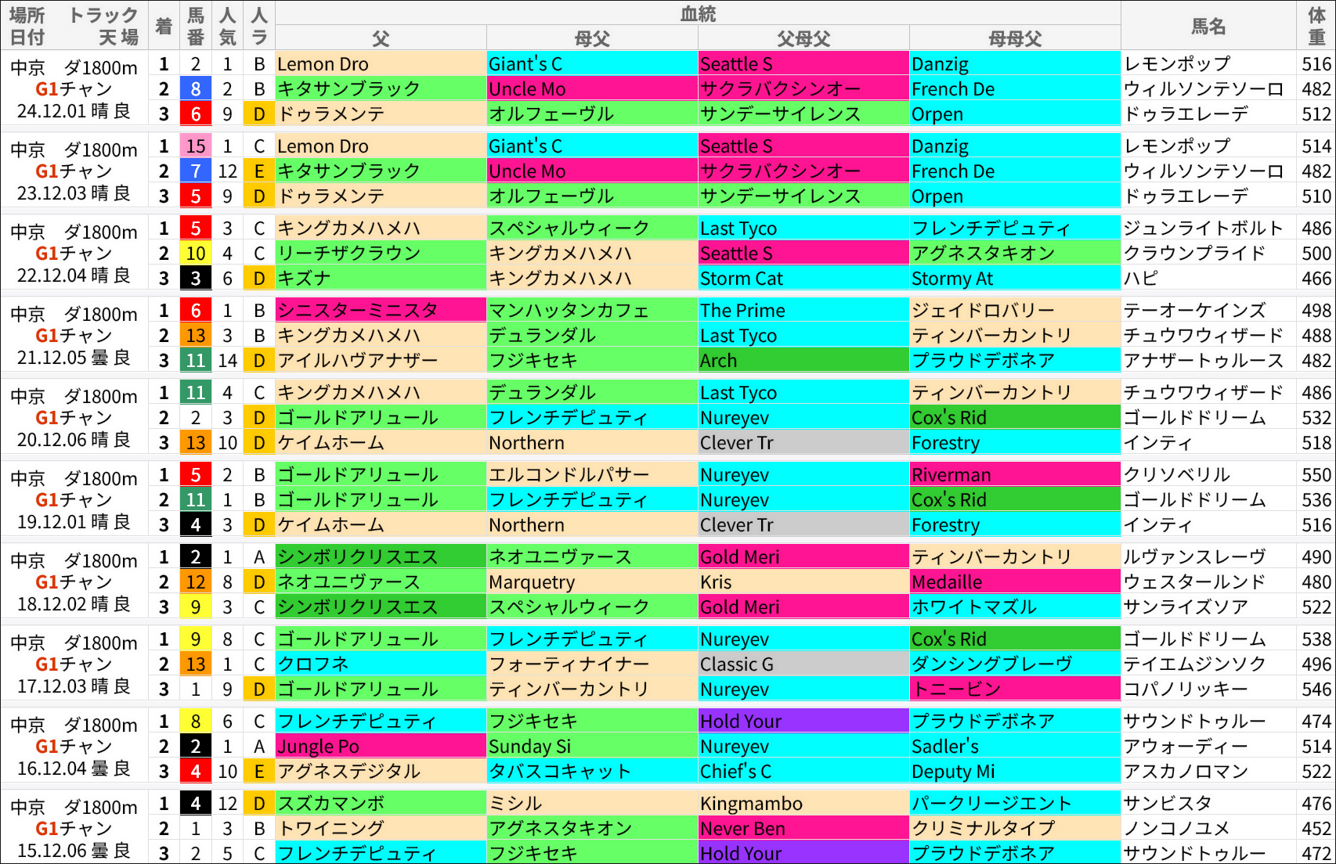Select the 血統 header cell
Screen dimensions: 1336x864
point(695,13)
